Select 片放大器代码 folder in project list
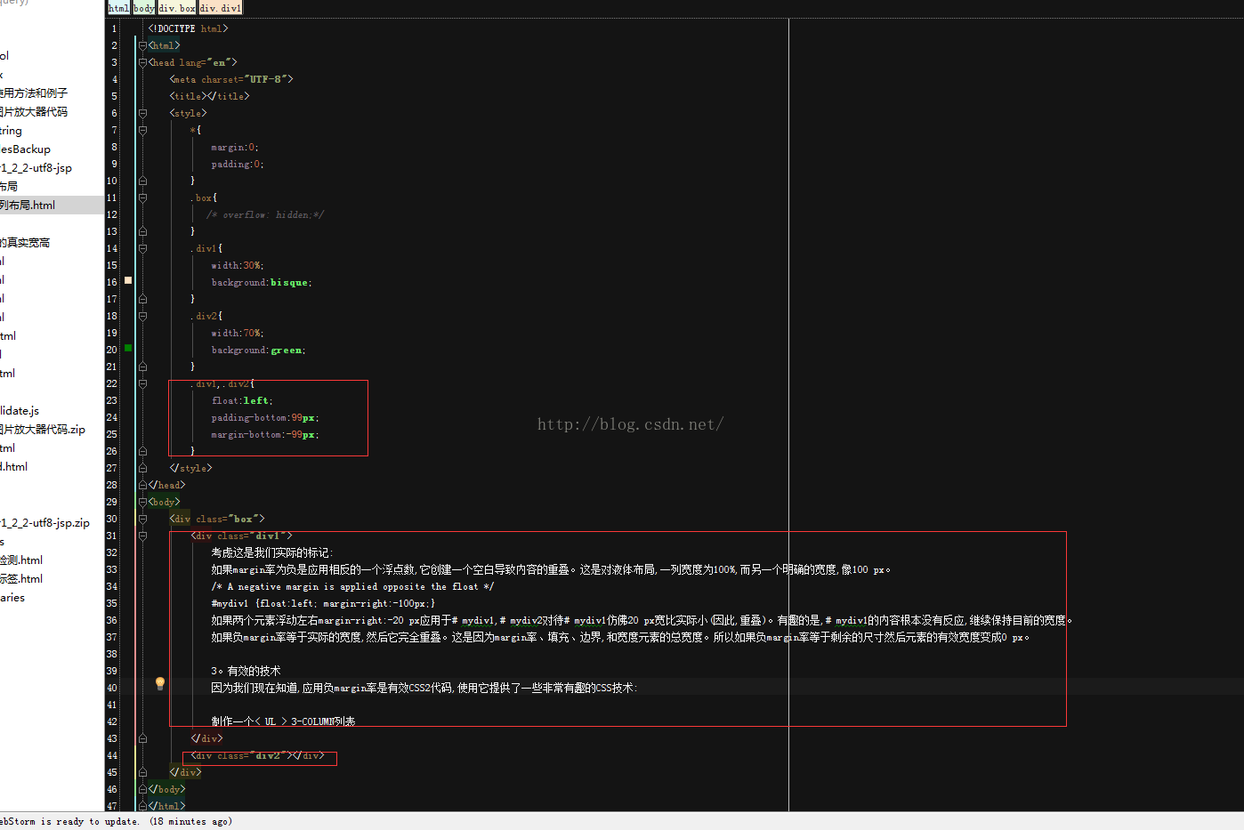1244x830 pixels. [34, 111]
